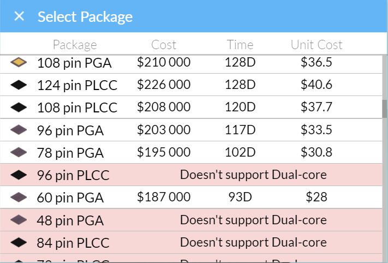Sort by the Package column header
Viewport: 388px width, 263px height.
click(75, 45)
